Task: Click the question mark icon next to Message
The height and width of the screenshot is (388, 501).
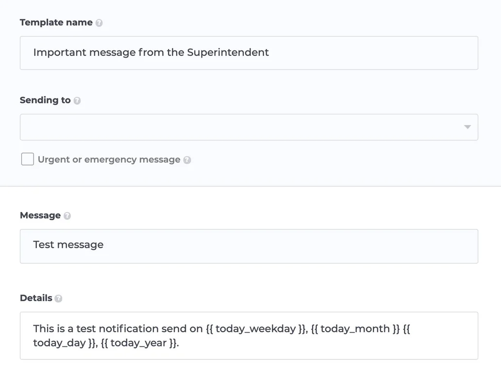Action: (x=67, y=216)
